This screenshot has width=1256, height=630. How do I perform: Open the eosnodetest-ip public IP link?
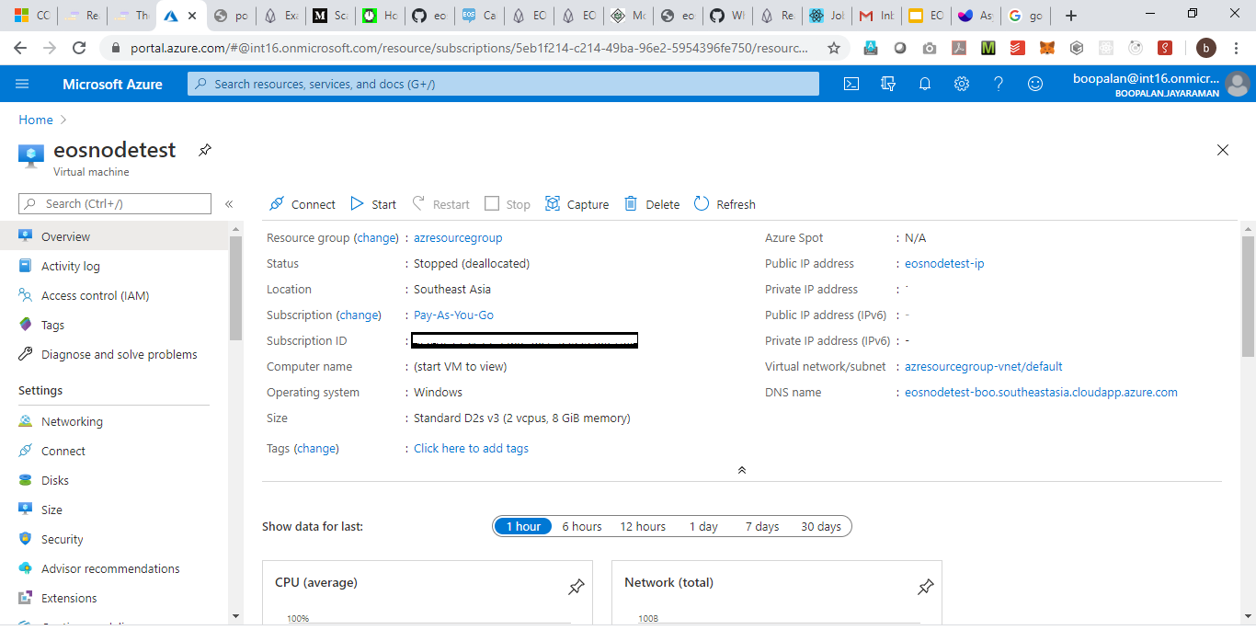(x=944, y=263)
